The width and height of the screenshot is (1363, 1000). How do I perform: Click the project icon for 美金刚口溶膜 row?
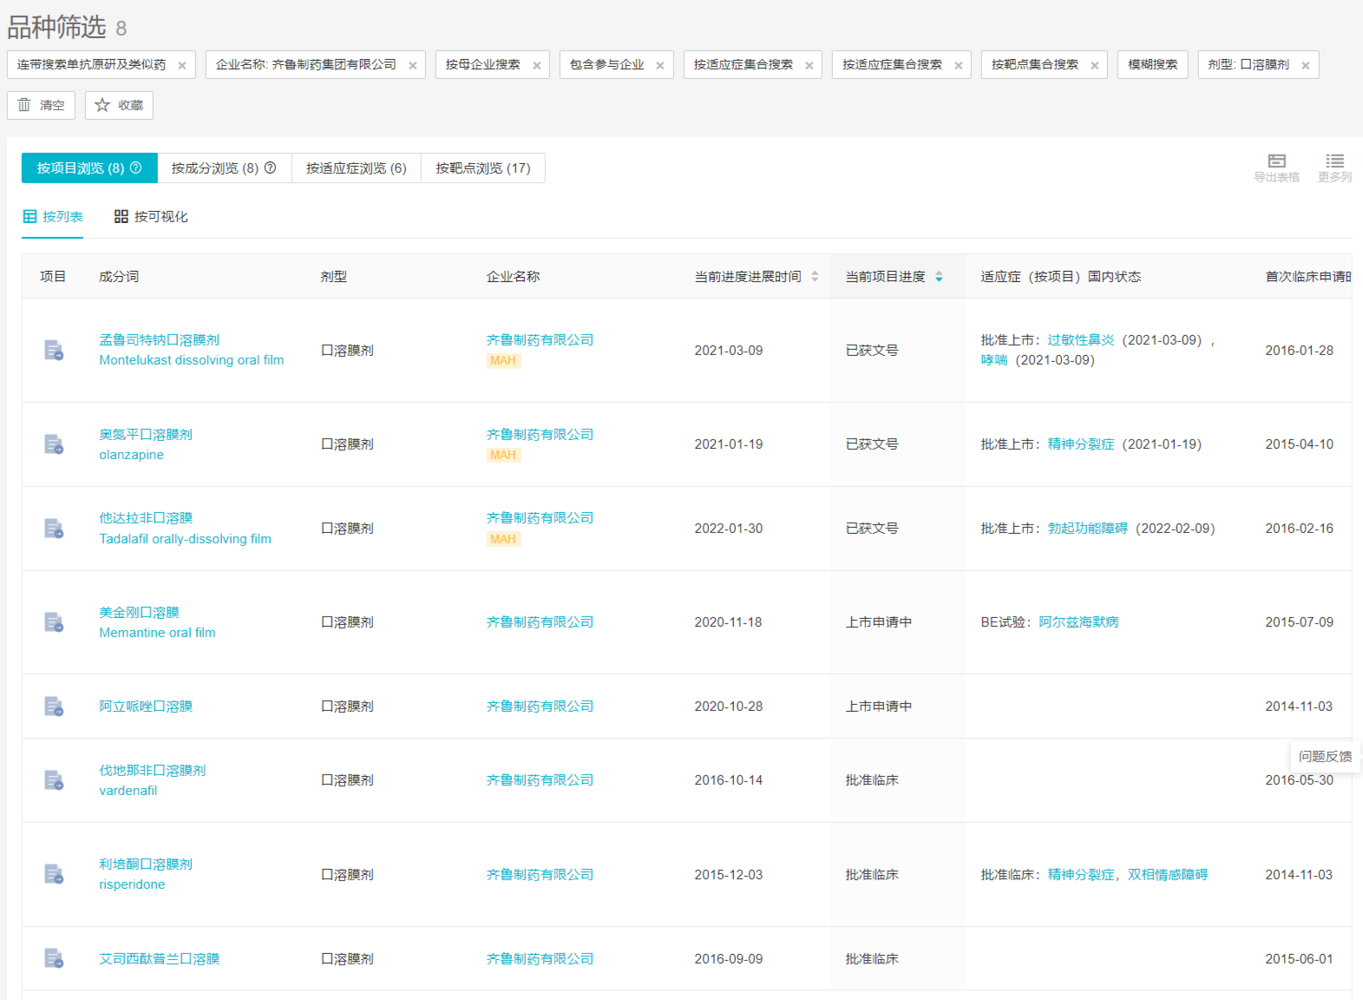(x=54, y=622)
